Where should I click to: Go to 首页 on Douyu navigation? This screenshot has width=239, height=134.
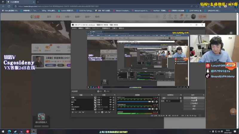click(x=49, y=17)
